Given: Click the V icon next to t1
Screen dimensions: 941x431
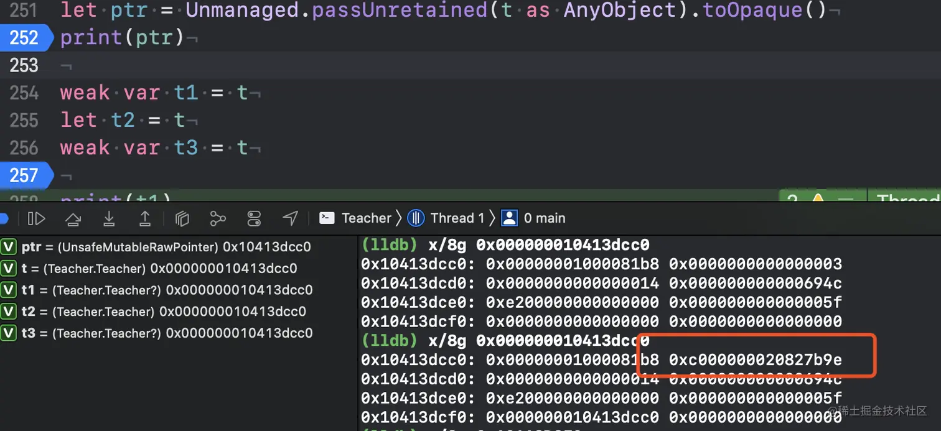Looking at the screenshot, I should pyautogui.click(x=9, y=290).
